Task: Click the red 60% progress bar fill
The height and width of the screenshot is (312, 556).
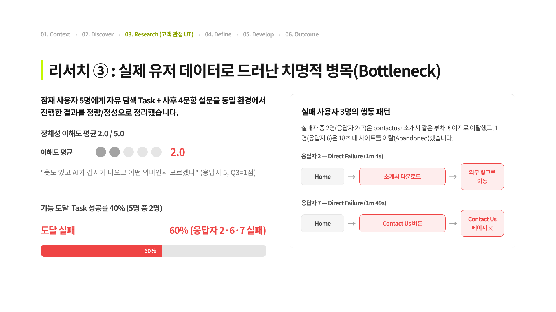Action: (101, 251)
